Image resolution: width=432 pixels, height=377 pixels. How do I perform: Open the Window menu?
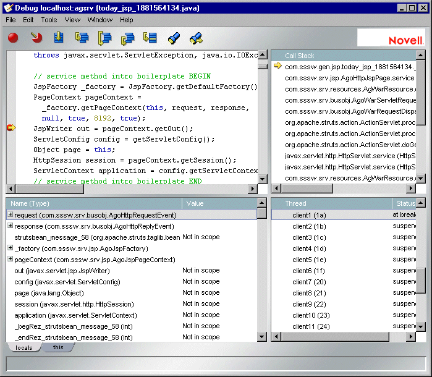[100, 20]
